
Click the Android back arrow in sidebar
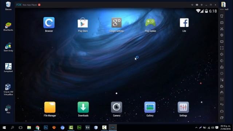pyautogui.click(x=222, y=104)
